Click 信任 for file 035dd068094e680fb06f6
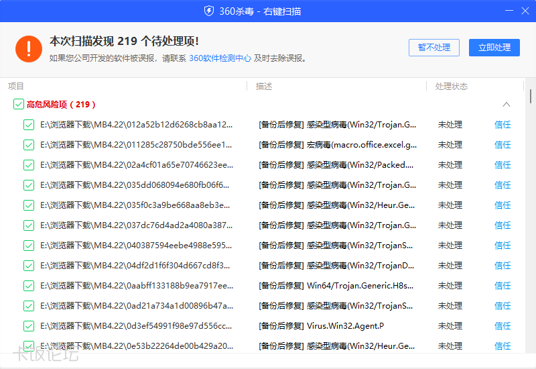The width and height of the screenshot is (536, 369). tap(502, 184)
